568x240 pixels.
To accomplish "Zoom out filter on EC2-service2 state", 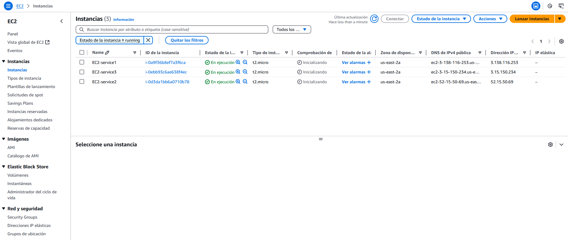I will pyautogui.click(x=245, y=81).
